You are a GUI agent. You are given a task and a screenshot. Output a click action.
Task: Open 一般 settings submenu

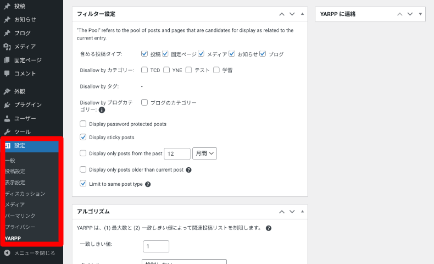(x=10, y=161)
